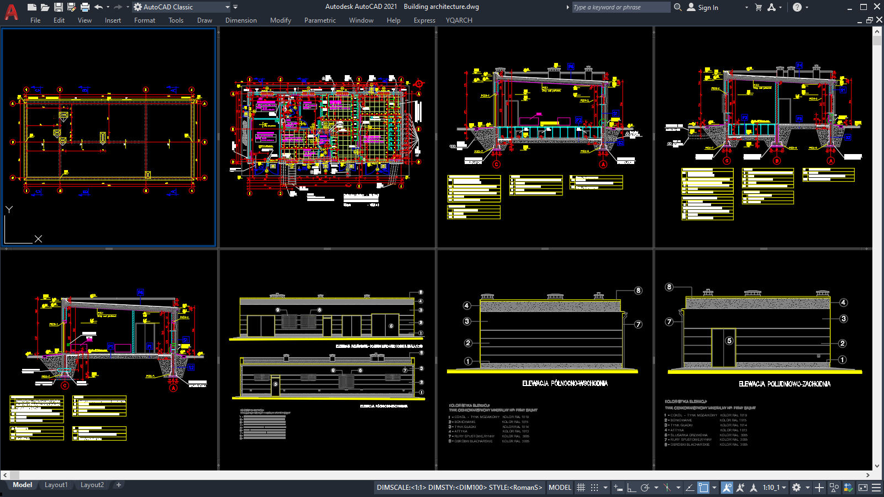Click the Open file icon in the toolbar
The height and width of the screenshot is (497, 884).
44,7
